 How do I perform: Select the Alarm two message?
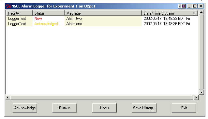(x=74, y=19)
